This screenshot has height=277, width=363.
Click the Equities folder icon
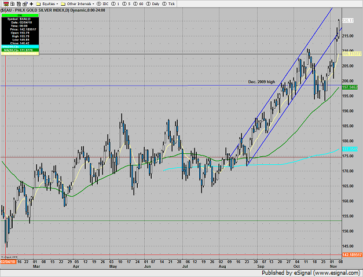(38, 3)
